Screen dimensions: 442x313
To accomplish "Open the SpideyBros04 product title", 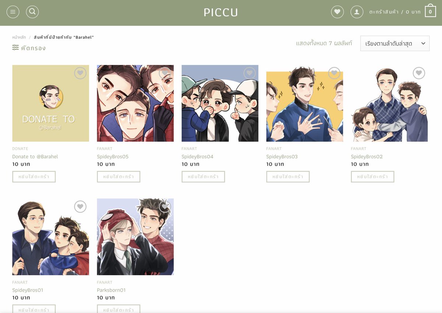I will pos(197,156).
